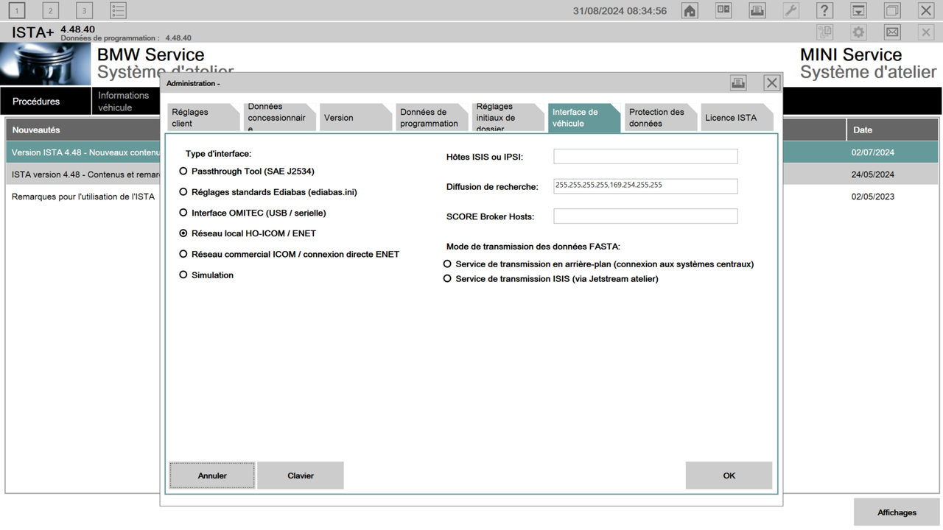Open the top bar book icon
This screenshot has height=530, width=943.
(723, 10)
